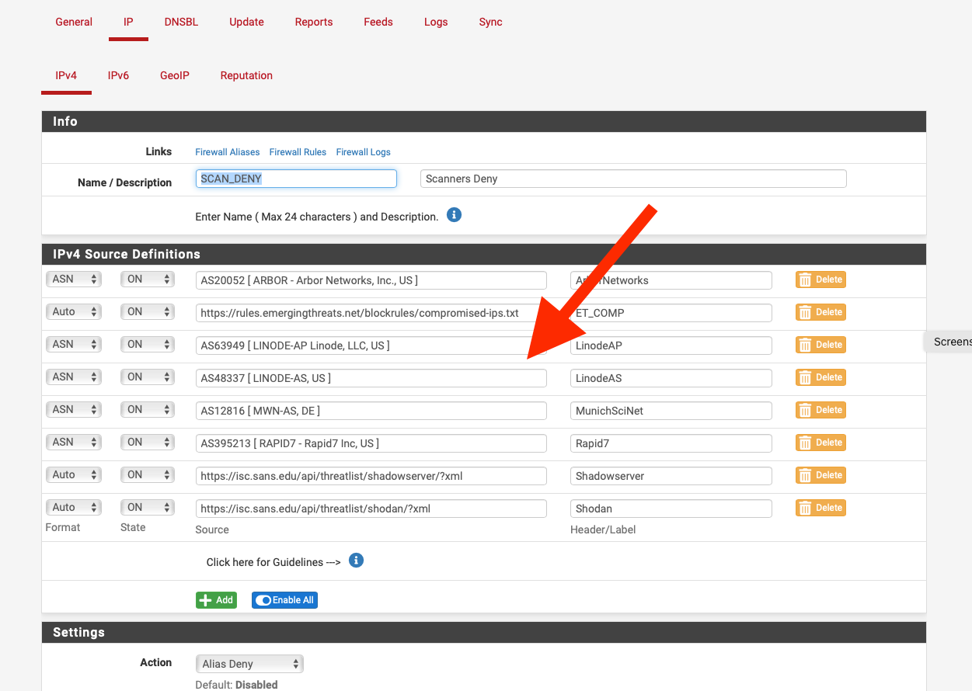Click the Enable All toggle button
The height and width of the screenshot is (691, 972).
click(284, 600)
